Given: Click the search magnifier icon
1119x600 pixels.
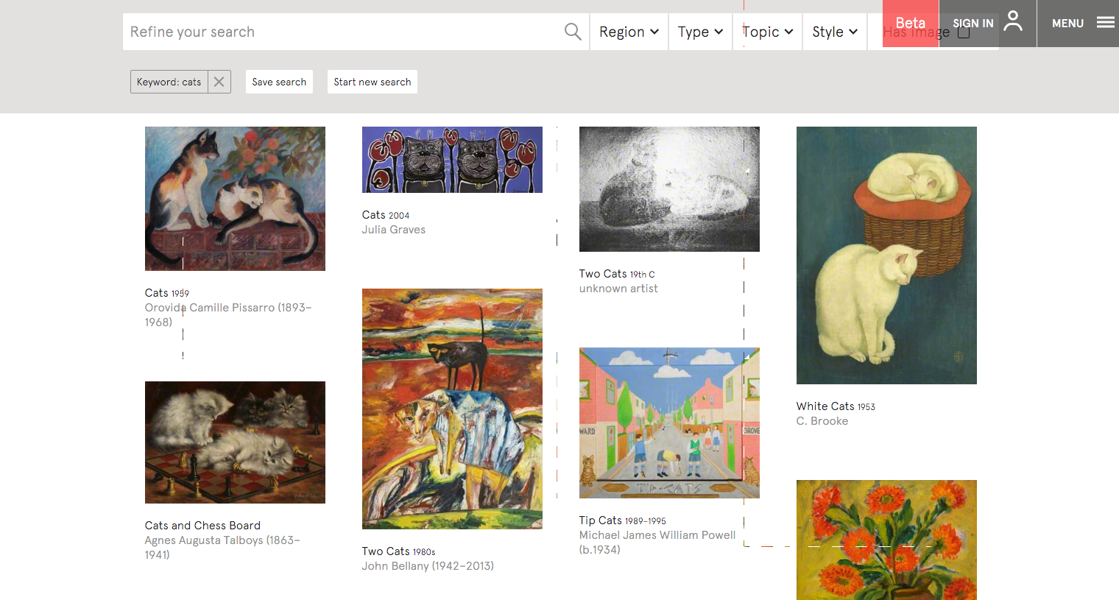Looking at the screenshot, I should click(573, 32).
